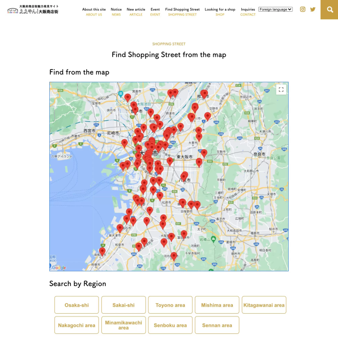Open Looking for a shop menu

click(x=220, y=11)
